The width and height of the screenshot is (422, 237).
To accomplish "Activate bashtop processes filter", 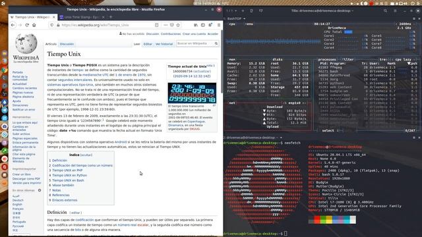I will click(348, 59).
